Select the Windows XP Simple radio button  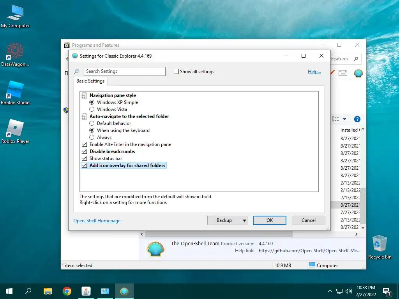pos(92,102)
